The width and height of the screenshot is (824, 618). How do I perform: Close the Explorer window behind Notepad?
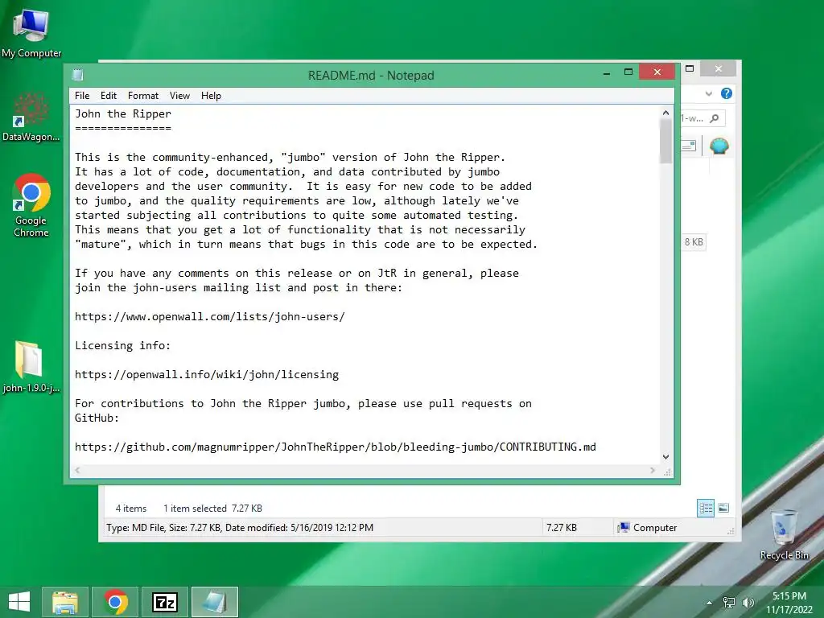pyautogui.click(x=719, y=69)
